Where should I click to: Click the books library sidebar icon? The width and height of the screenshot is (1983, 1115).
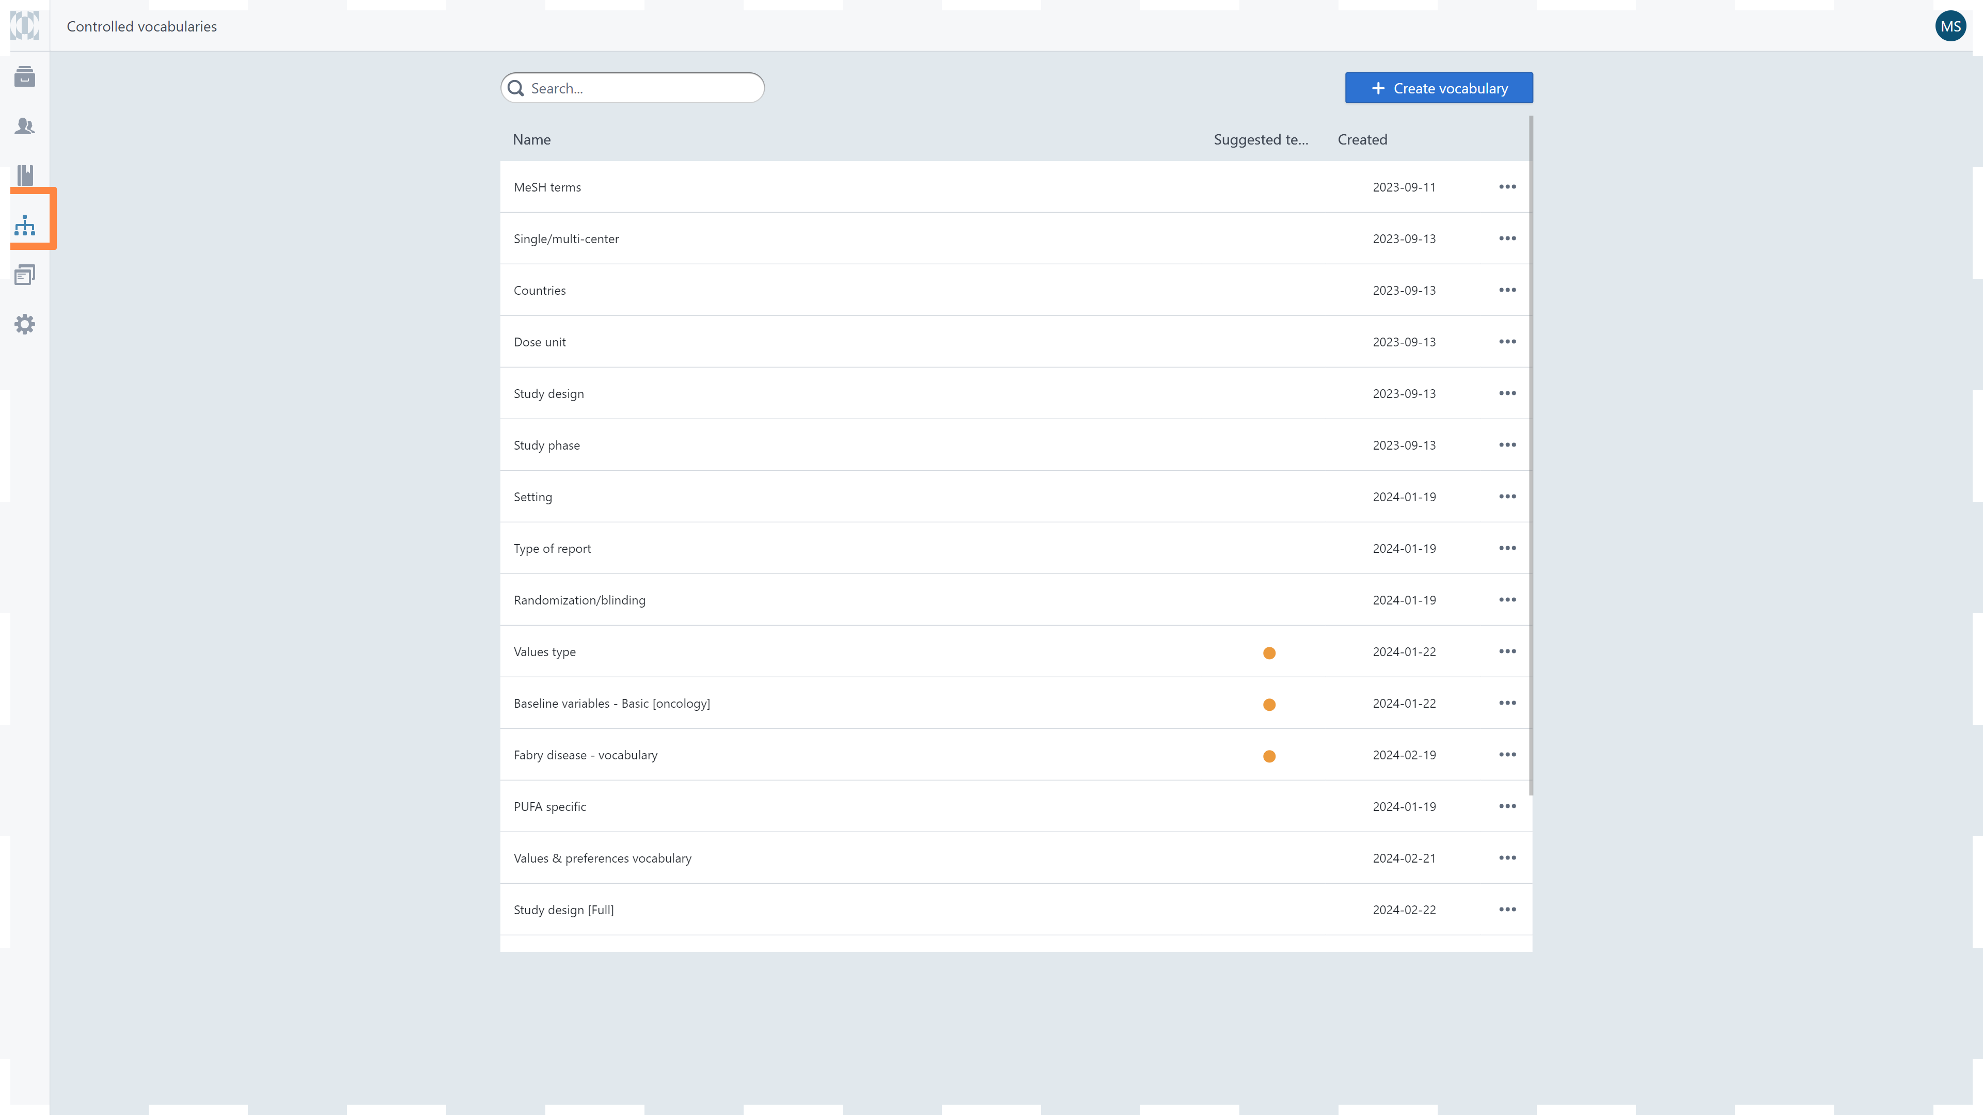tap(25, 176)
